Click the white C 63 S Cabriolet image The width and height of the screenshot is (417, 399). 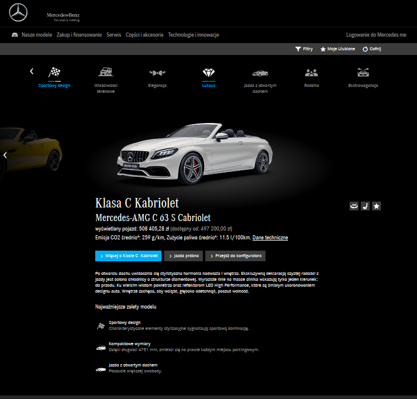[x=195, y=153]
